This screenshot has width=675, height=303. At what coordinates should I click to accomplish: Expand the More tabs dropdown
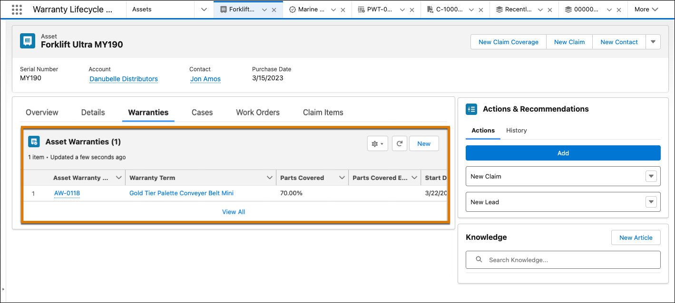pos(646,9)
